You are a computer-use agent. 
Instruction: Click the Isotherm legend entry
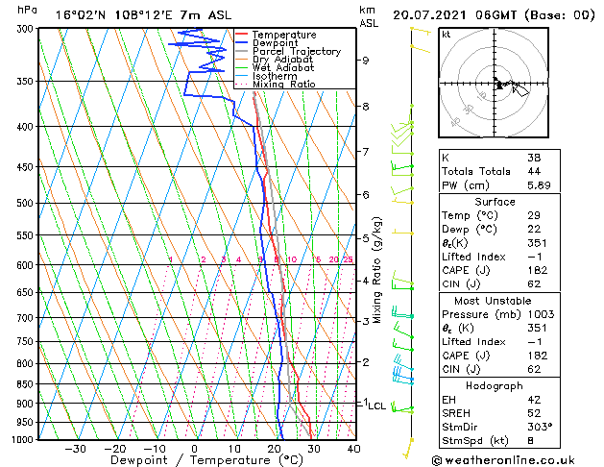click(x=266, y=76)
